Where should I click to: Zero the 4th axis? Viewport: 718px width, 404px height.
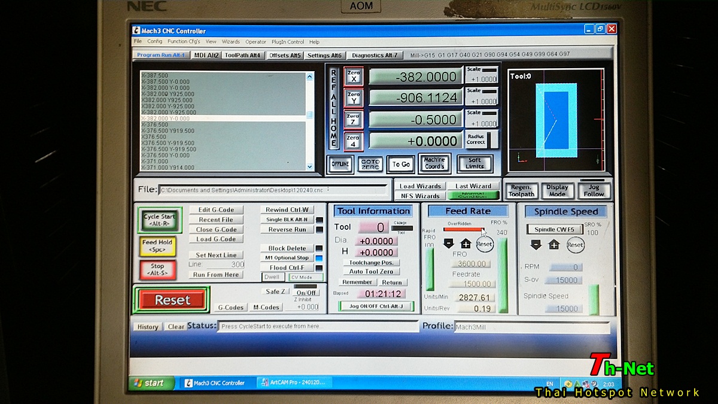tap(354, 141)
